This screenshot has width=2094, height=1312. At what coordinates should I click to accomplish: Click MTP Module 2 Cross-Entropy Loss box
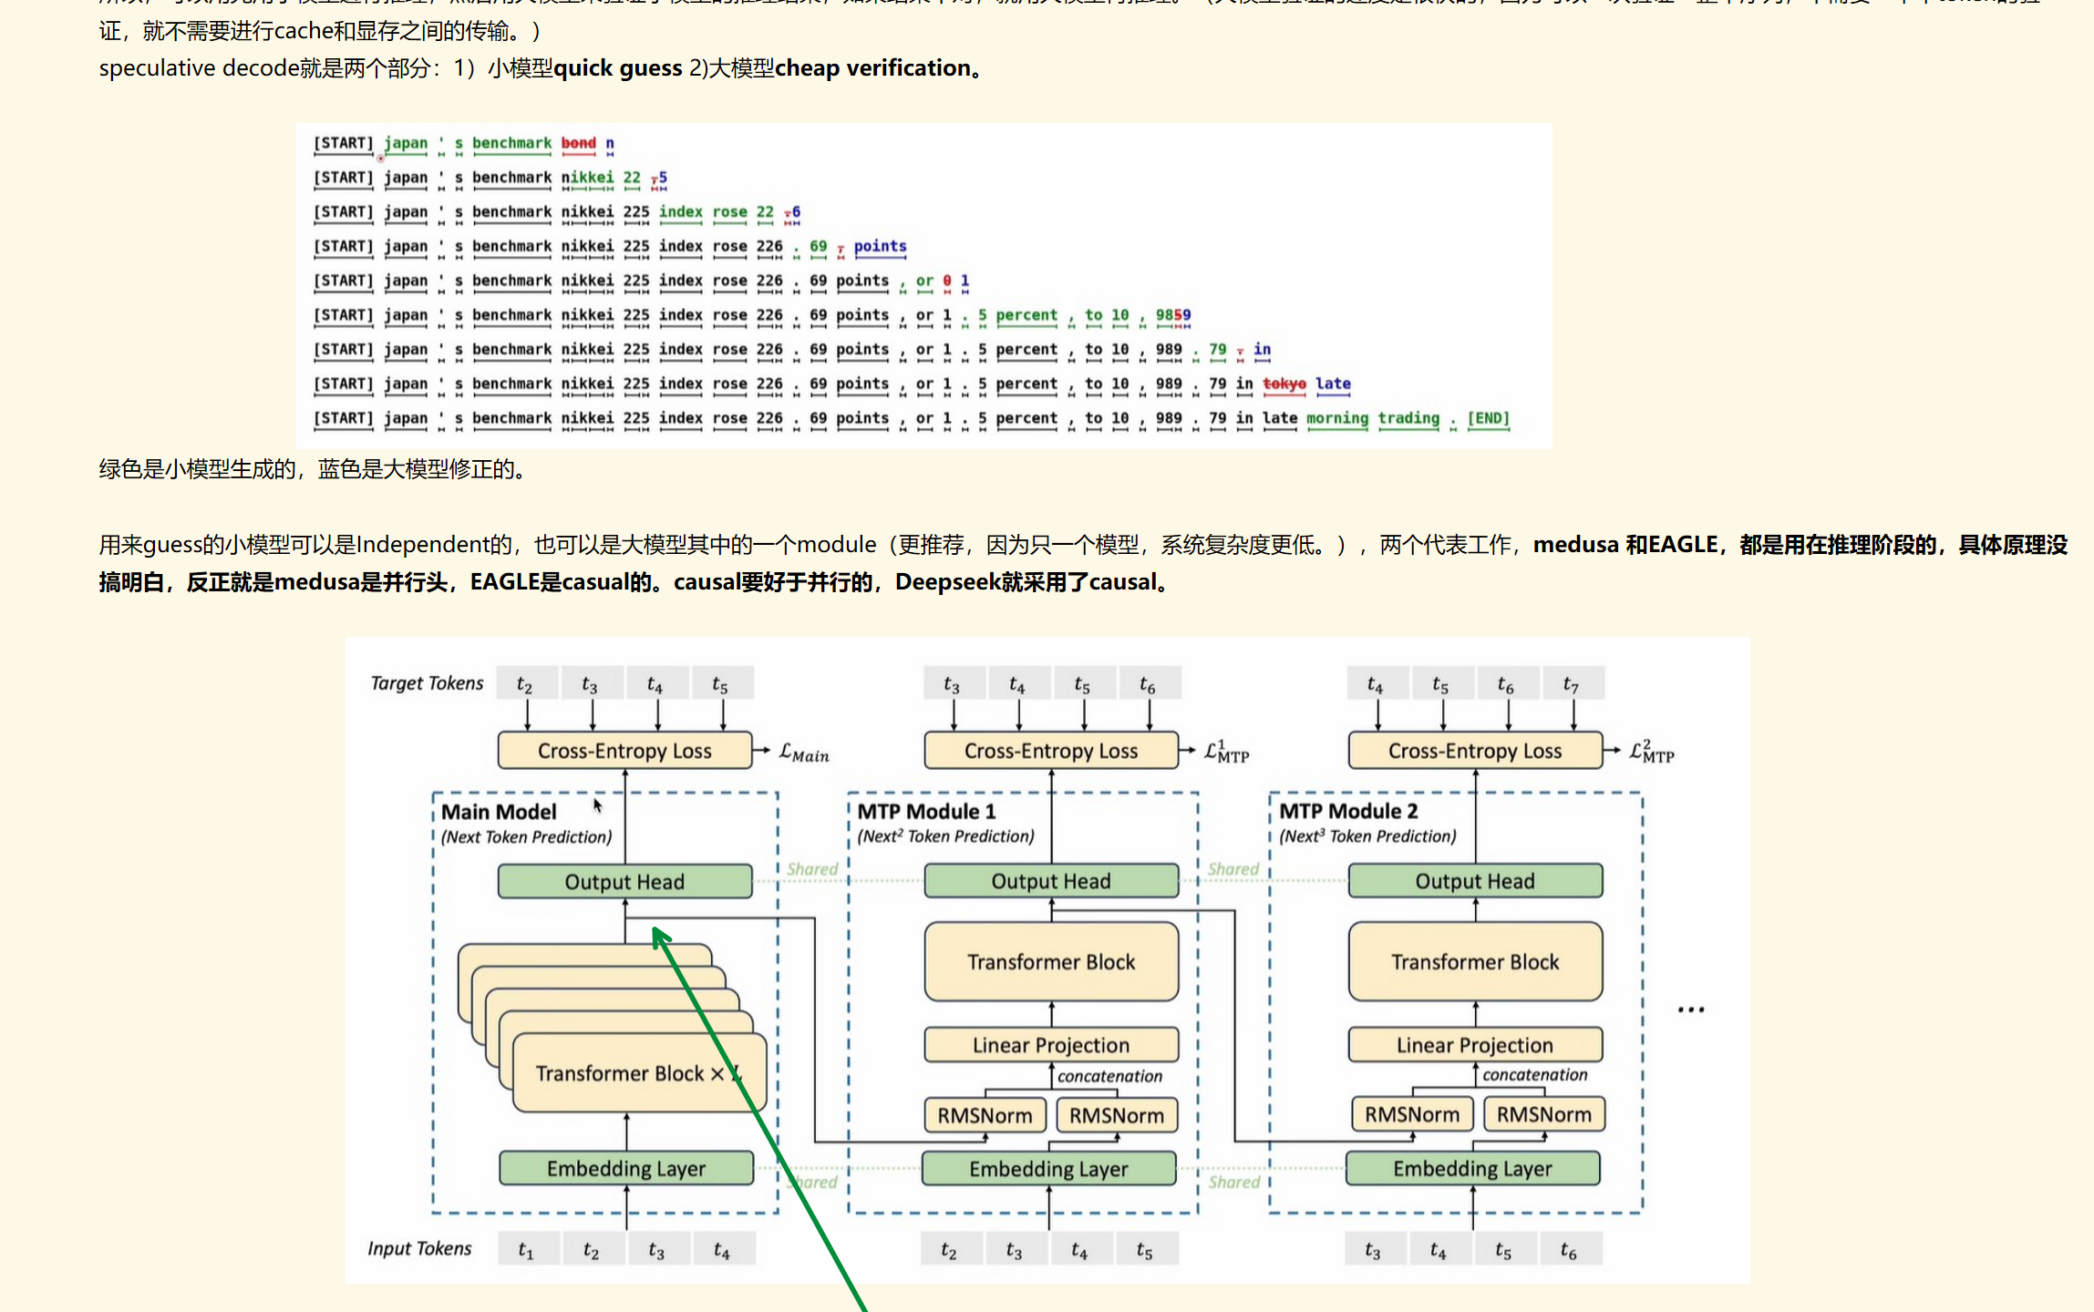(1474, 750)
